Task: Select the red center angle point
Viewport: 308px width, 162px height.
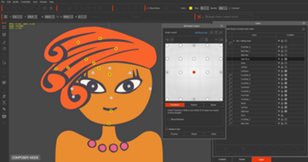Action: [194, 72]
